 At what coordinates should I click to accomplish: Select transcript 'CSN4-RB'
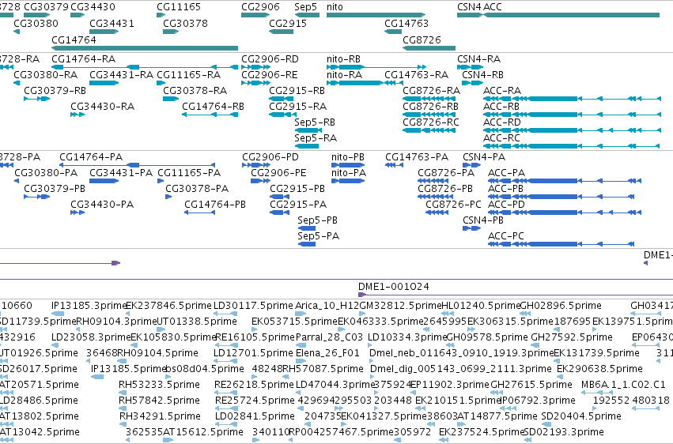tap(482, 74)
